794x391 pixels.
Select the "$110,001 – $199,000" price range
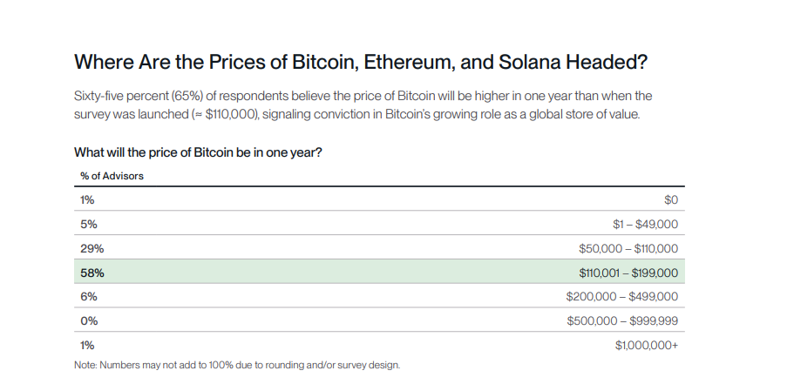[628, 273]
